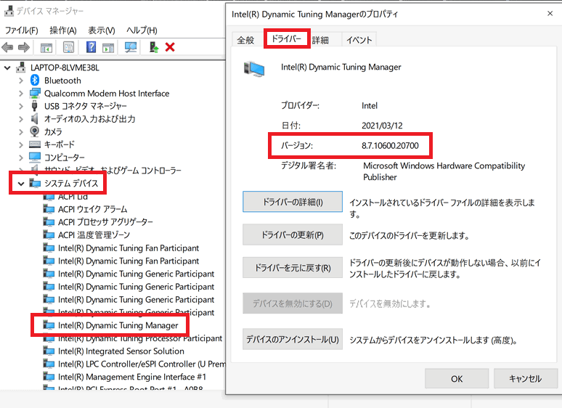Click the デバイスのアンインストール(U) button
562x408 pixels.
292,339
